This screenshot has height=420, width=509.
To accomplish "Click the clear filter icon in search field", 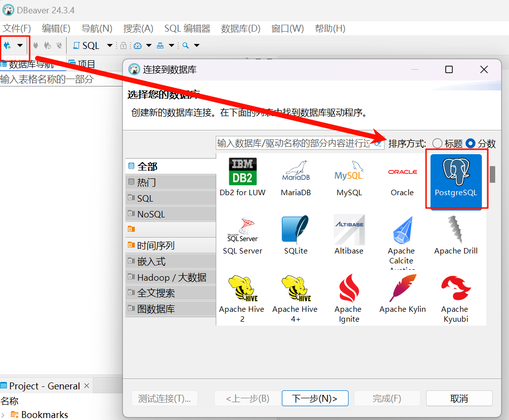I will 378,143.
